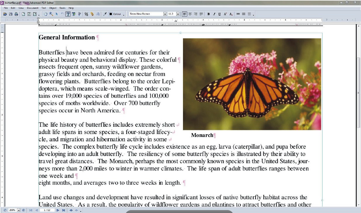Select the arrow Object selection tool
The height and width of the screenshot is (213, 361).
[57, 14]
